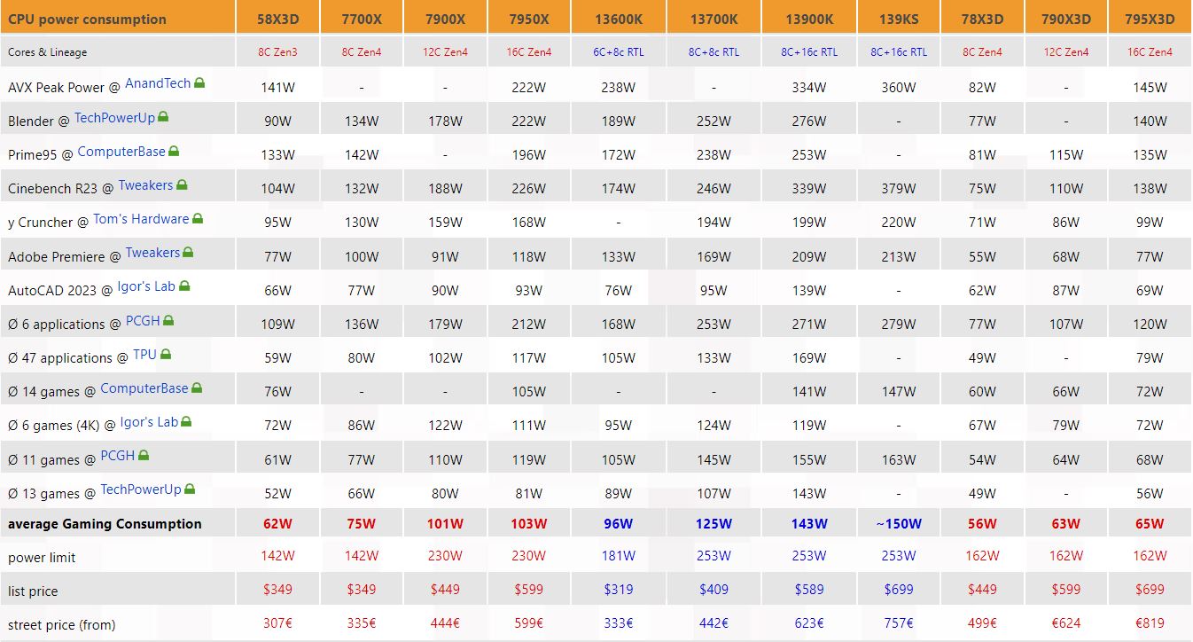
Task: Click the lock icon in the 14 games row
Action: [x=197, y=388]
